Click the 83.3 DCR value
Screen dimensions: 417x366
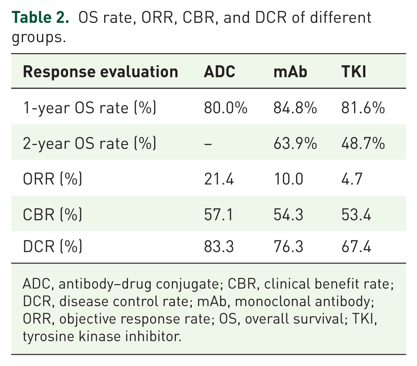(x=219, y=246)
